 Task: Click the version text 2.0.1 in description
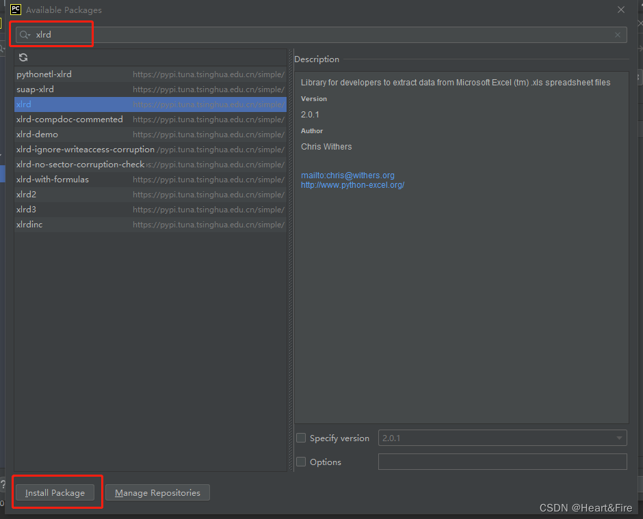click(310, 115)
